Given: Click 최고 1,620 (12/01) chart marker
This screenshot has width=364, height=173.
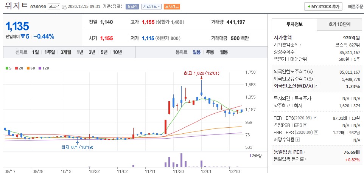Looking at the screenshot, I should (x=201, y=73).
